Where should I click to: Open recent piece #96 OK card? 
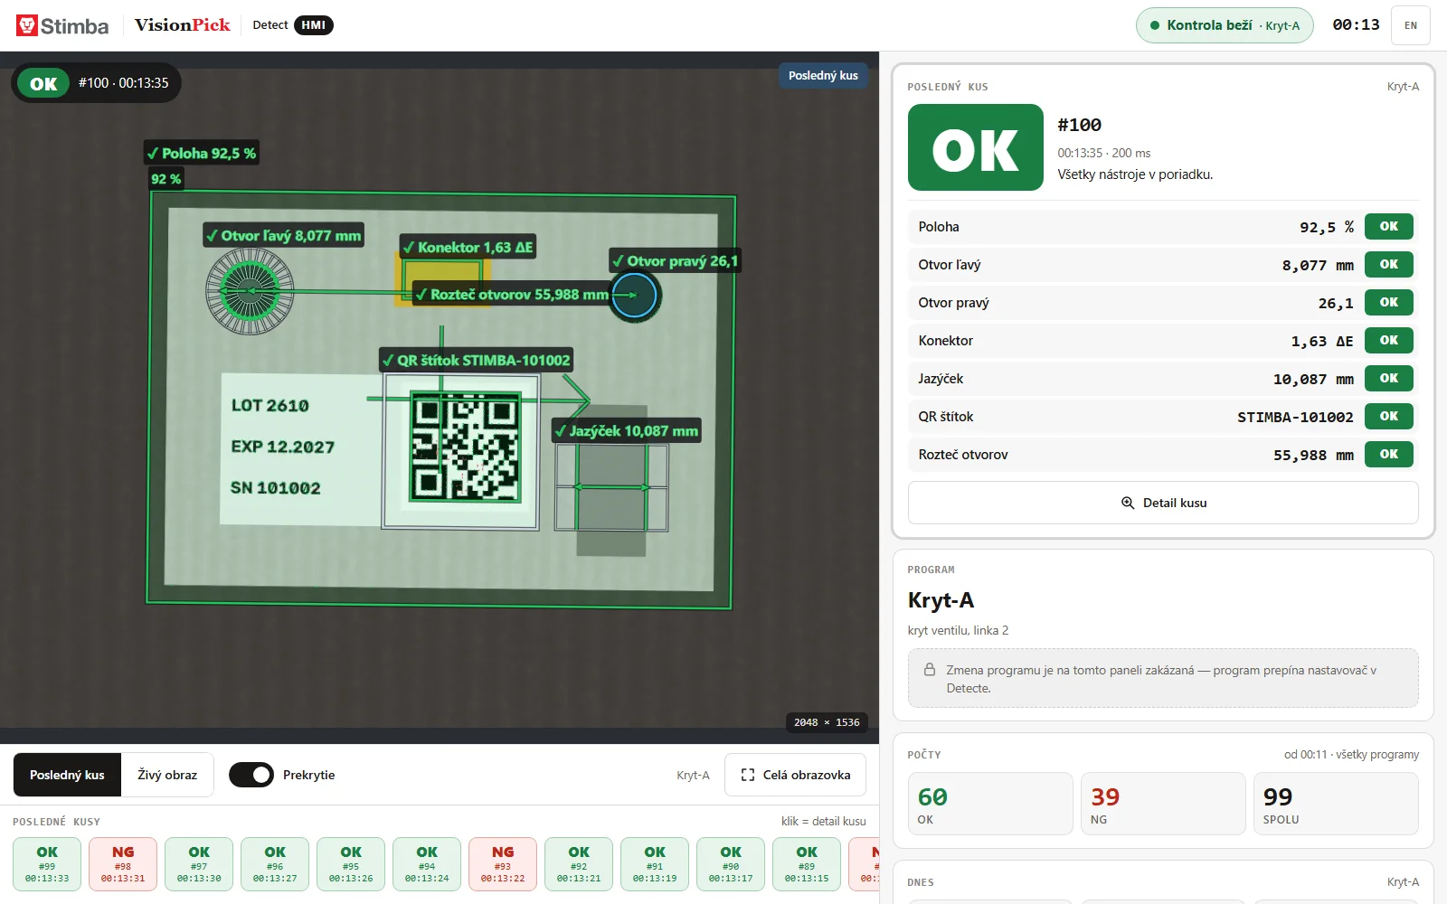point(275,864)
